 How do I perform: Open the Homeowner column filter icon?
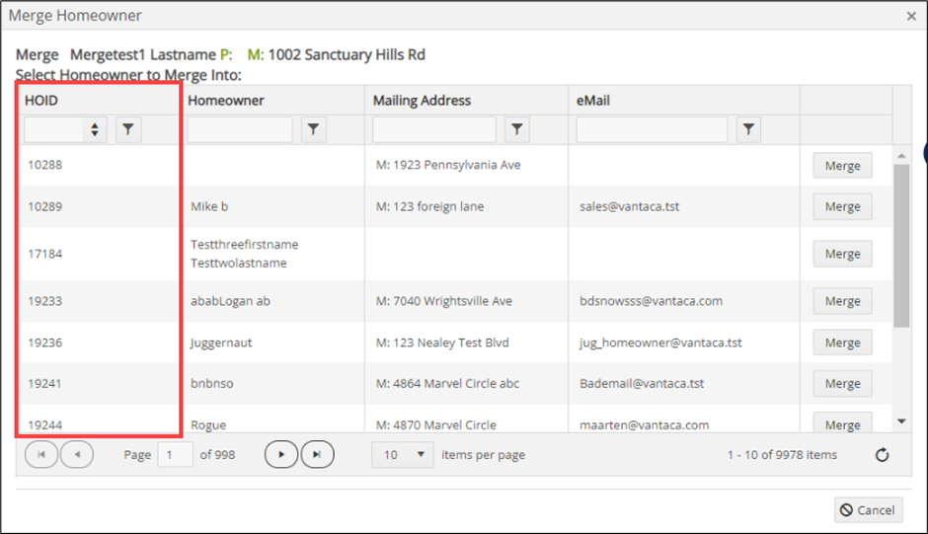coord(314,129)
